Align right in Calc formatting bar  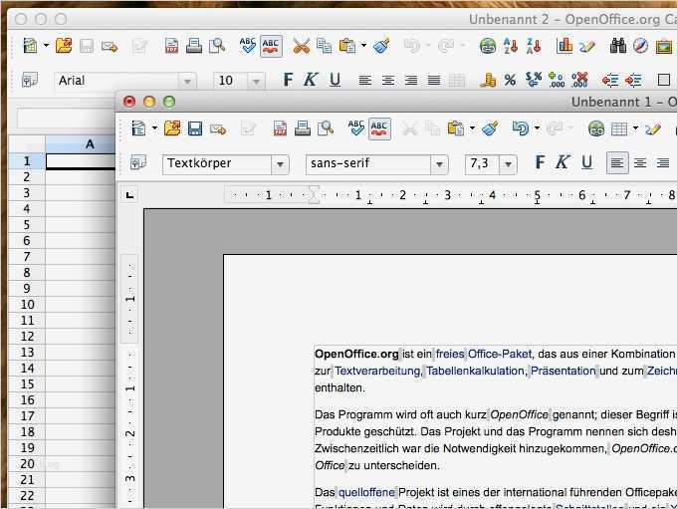coord(411,81)
